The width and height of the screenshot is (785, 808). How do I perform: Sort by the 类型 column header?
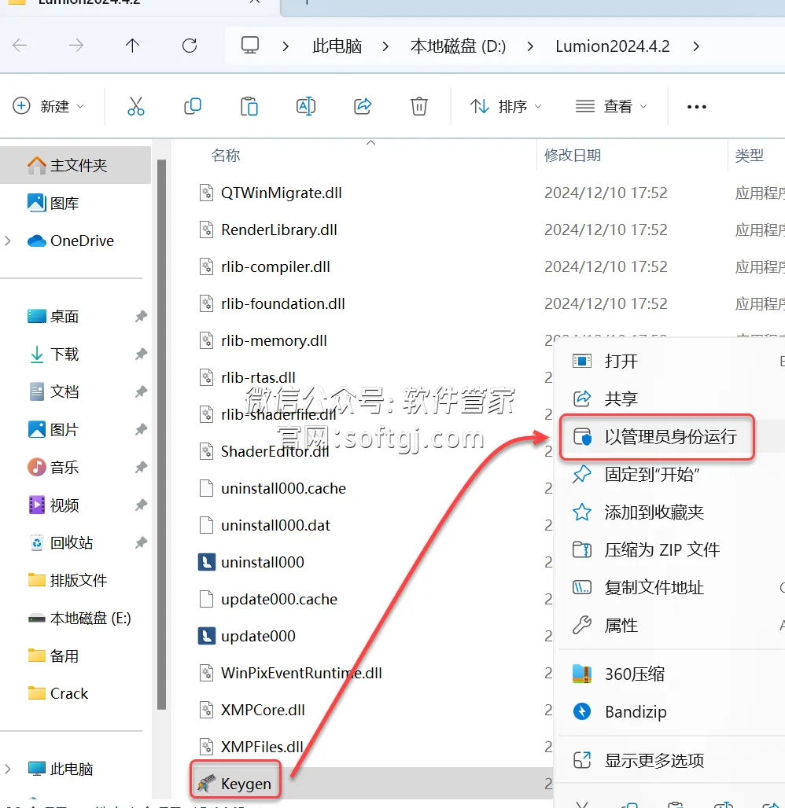750,155
